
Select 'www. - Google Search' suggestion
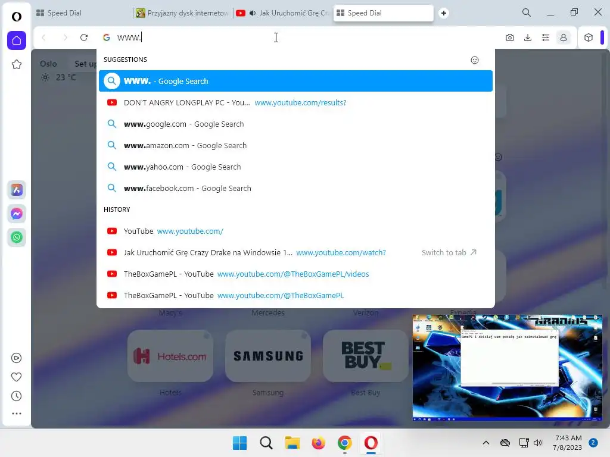click(x=295, y=81)
